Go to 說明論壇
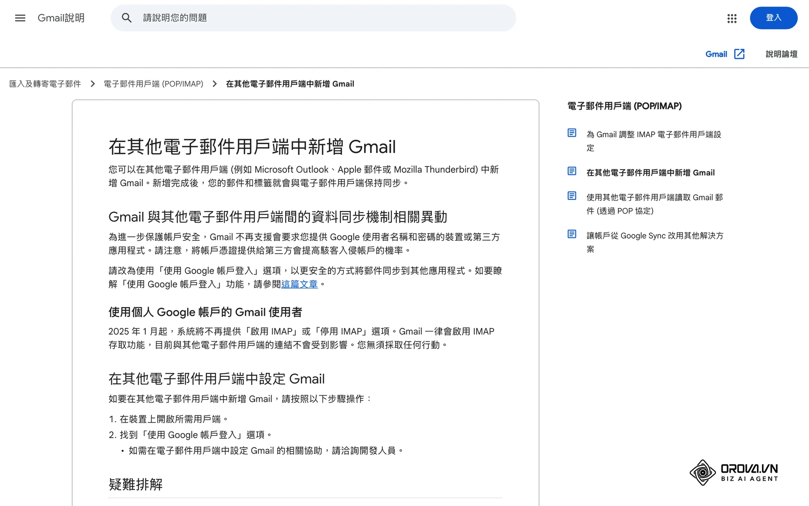This screenshot has height=506, width=809. point(781,54)
